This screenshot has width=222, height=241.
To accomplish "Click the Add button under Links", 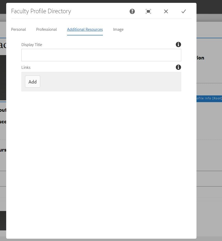I will [x=32, y=82].
